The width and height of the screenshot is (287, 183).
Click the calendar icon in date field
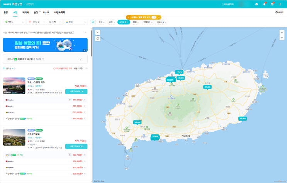coord(30,22)
